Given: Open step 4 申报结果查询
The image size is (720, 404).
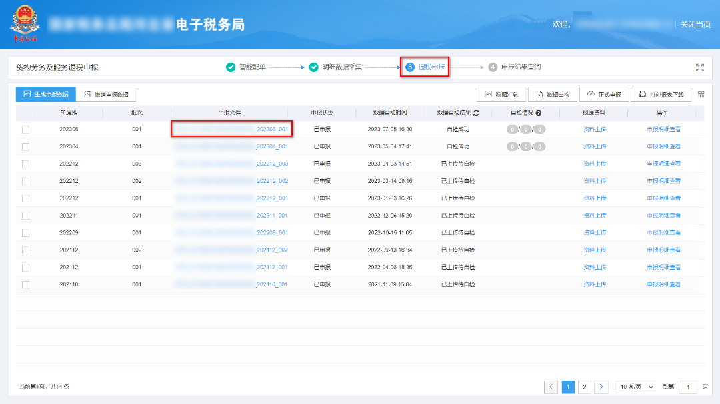Looking at the screenshot, I should (x=514, y=67).
